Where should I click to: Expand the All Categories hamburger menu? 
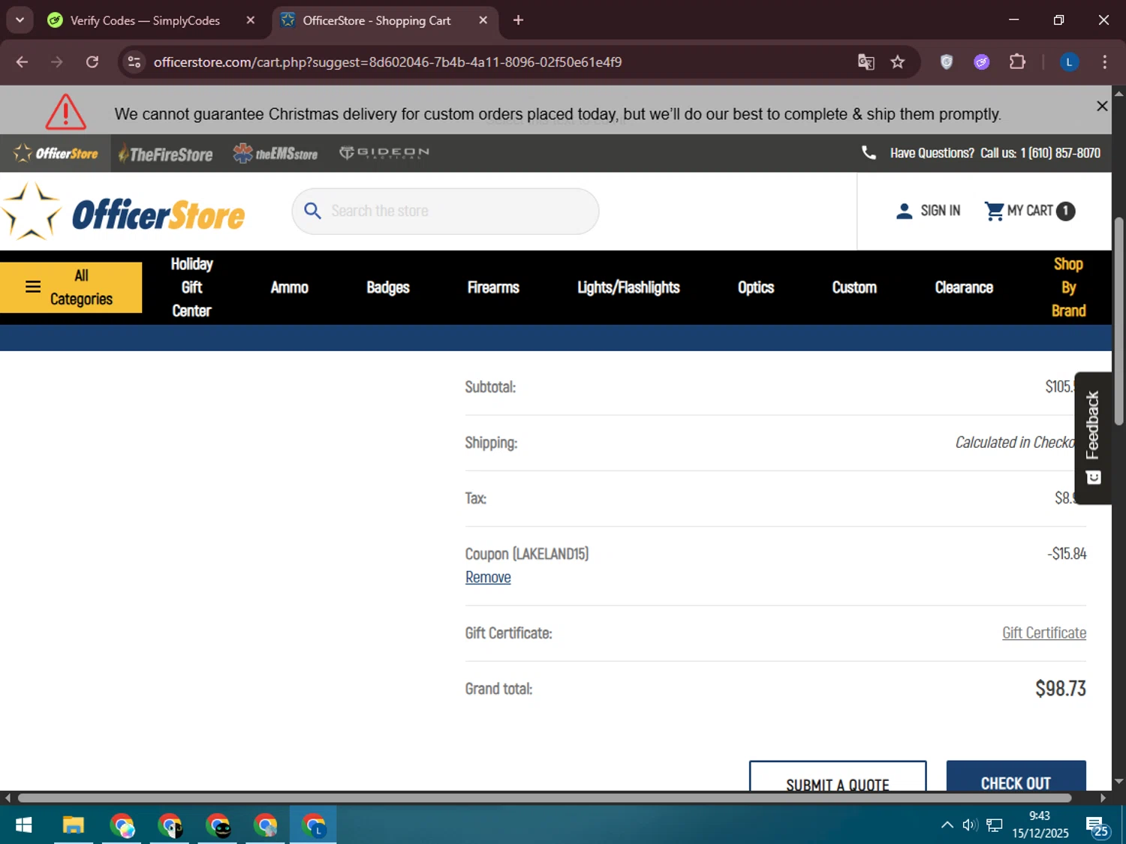(71, 287)
